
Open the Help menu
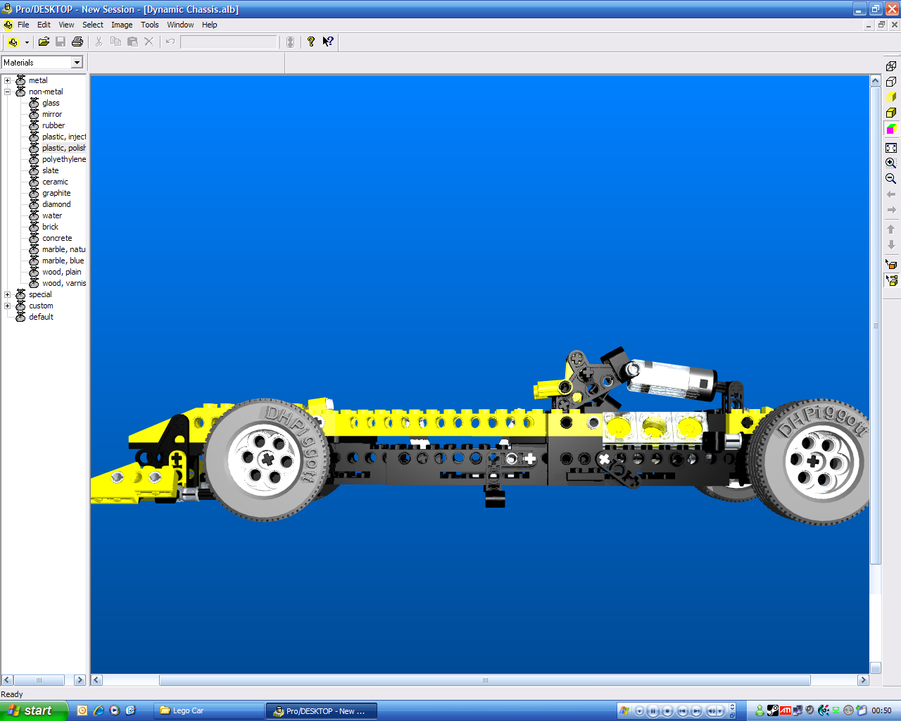point(210,25)
